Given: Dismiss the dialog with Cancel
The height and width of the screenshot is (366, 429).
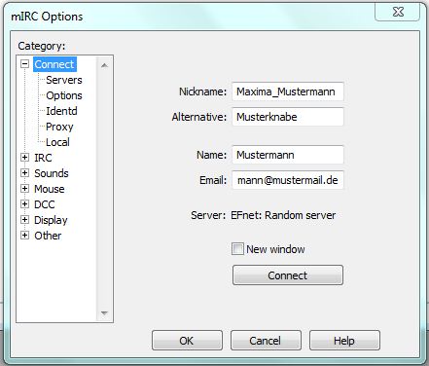Looking at the screenshot, I should coord(266,341).
